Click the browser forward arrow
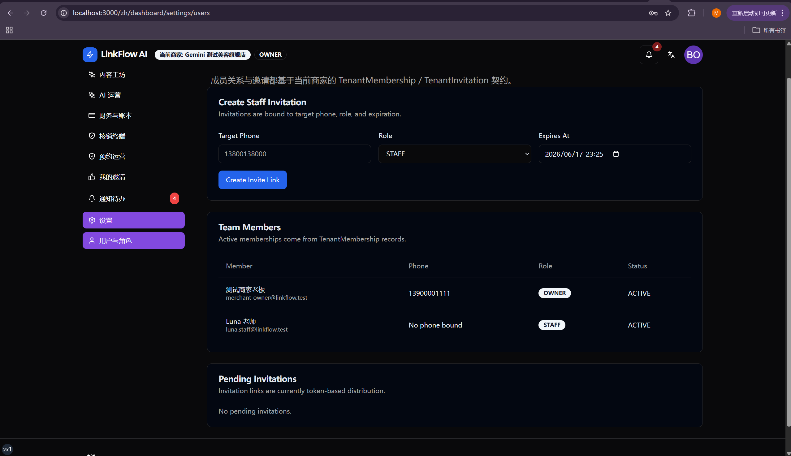 point(27,13)
